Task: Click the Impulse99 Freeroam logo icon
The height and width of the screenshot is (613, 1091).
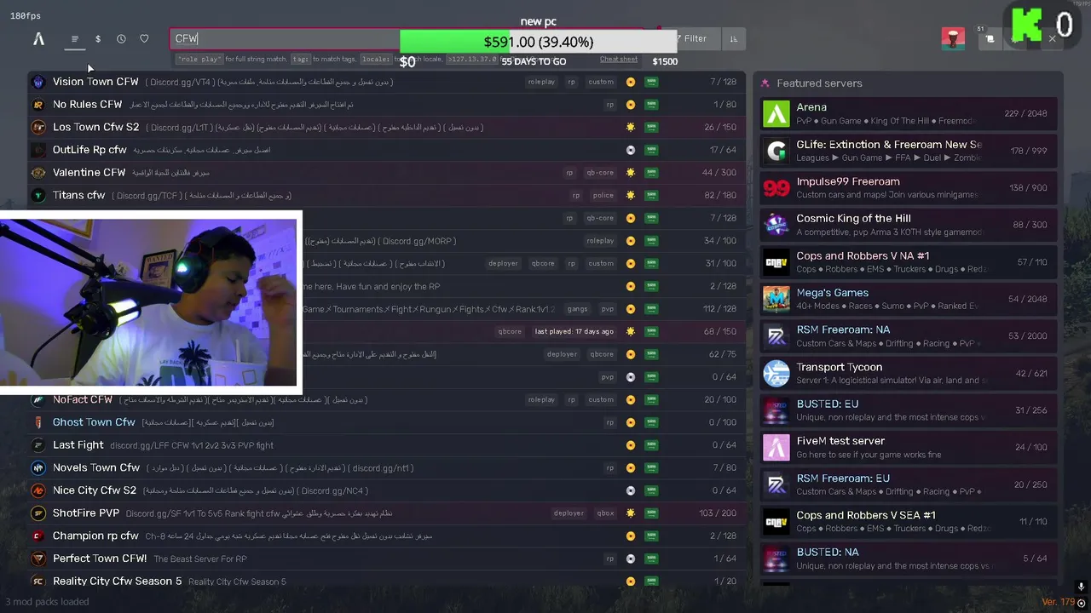Action: (776, 188)
